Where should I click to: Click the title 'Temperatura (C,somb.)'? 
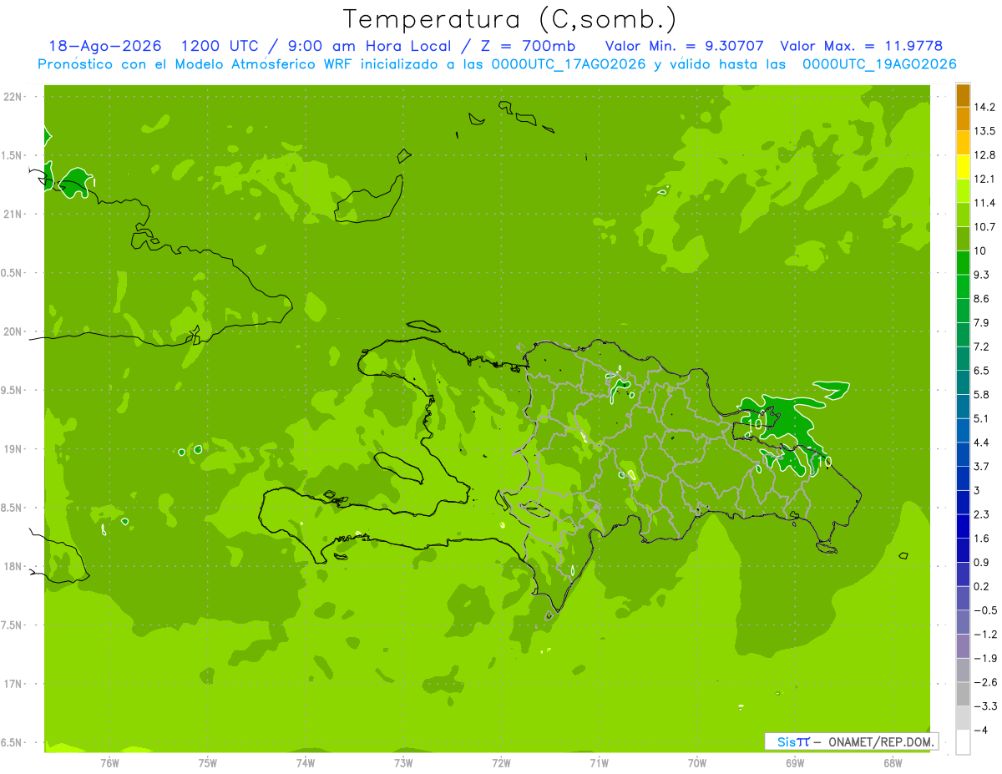pos(509,19)
